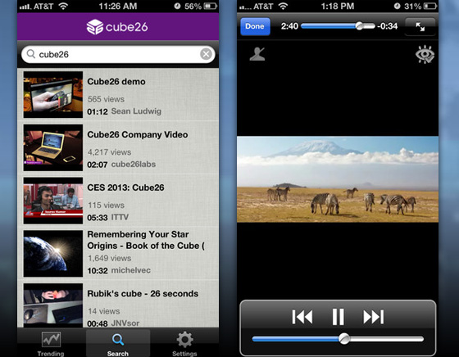Select "Rubik's cube - 26 seconds" title
Viewport: 459px width, 357px height.
(143, 294)
